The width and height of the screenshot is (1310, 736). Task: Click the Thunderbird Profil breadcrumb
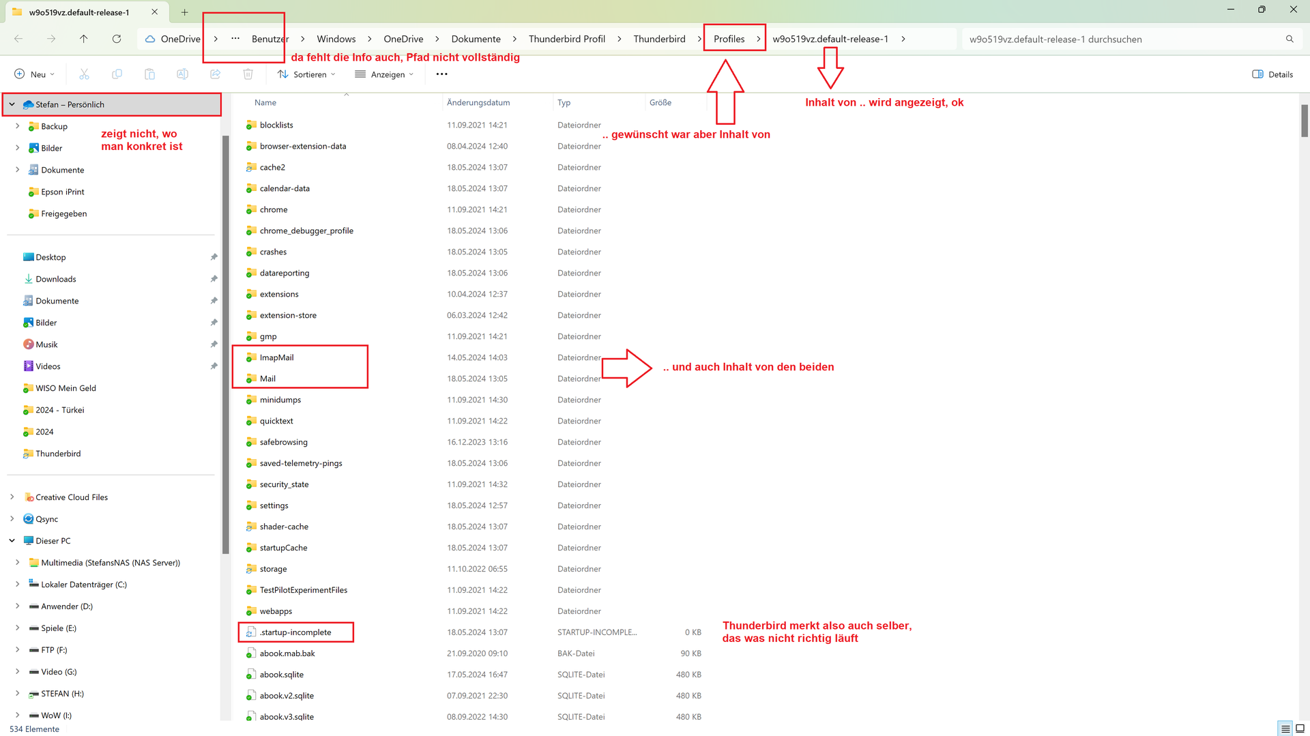click(567, 39)
